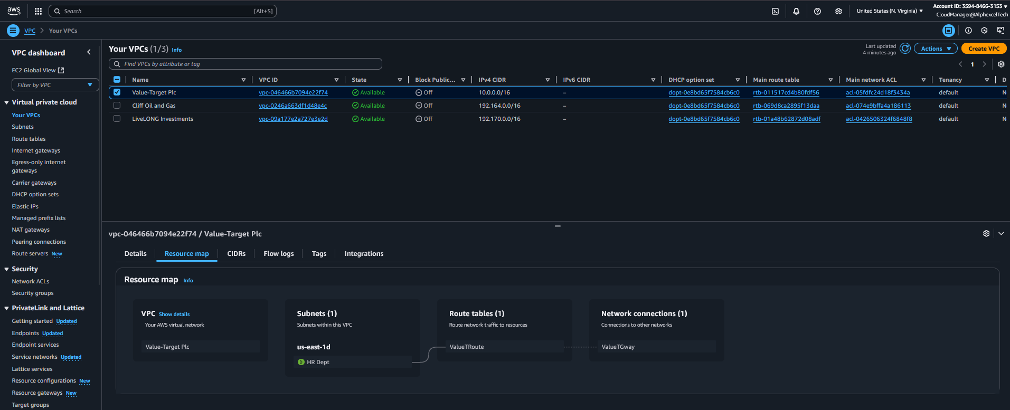The image size is (1010, 410).
Task: Open network ACL acl-0426506324f6848f8 link
Action: pyautogui.click(x=879, y=119)
